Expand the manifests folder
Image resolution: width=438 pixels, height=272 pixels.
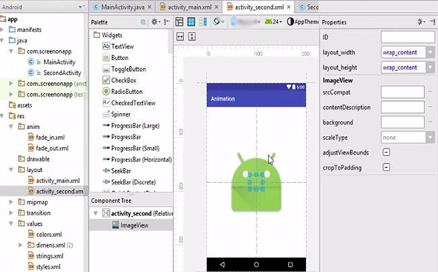[2, 30]
